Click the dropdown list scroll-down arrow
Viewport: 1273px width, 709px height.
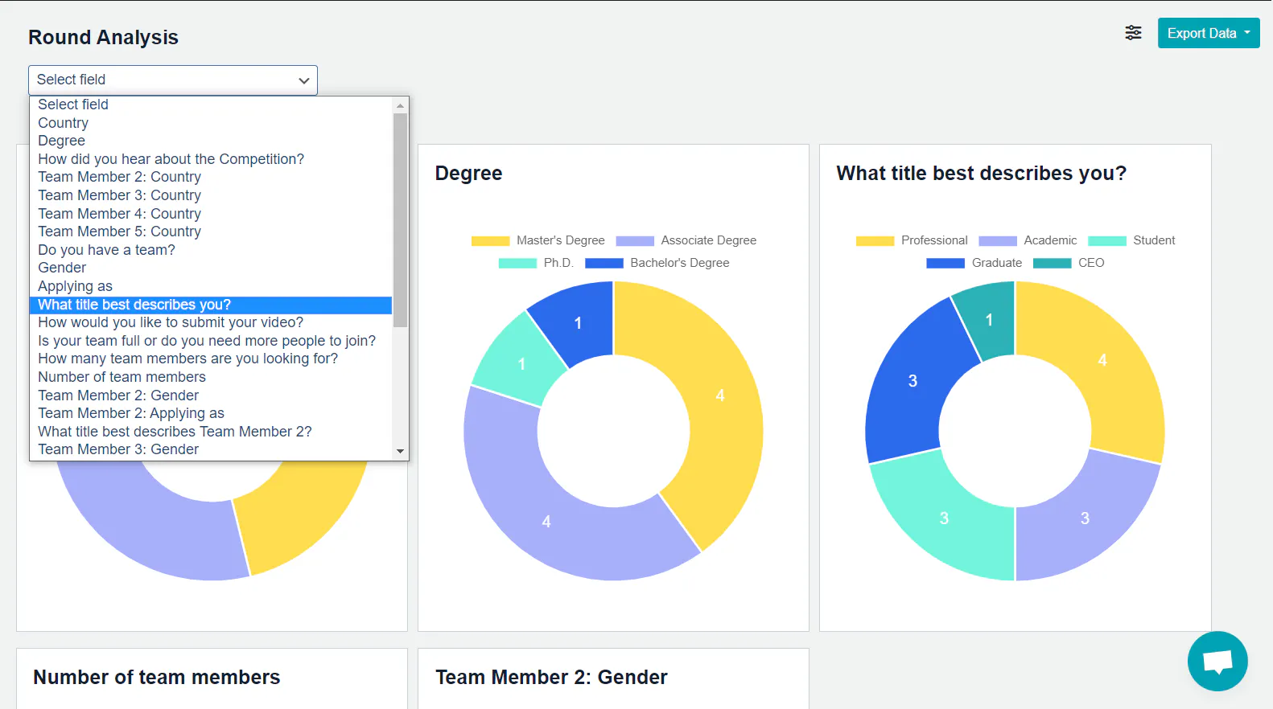[x=400, y=452]
